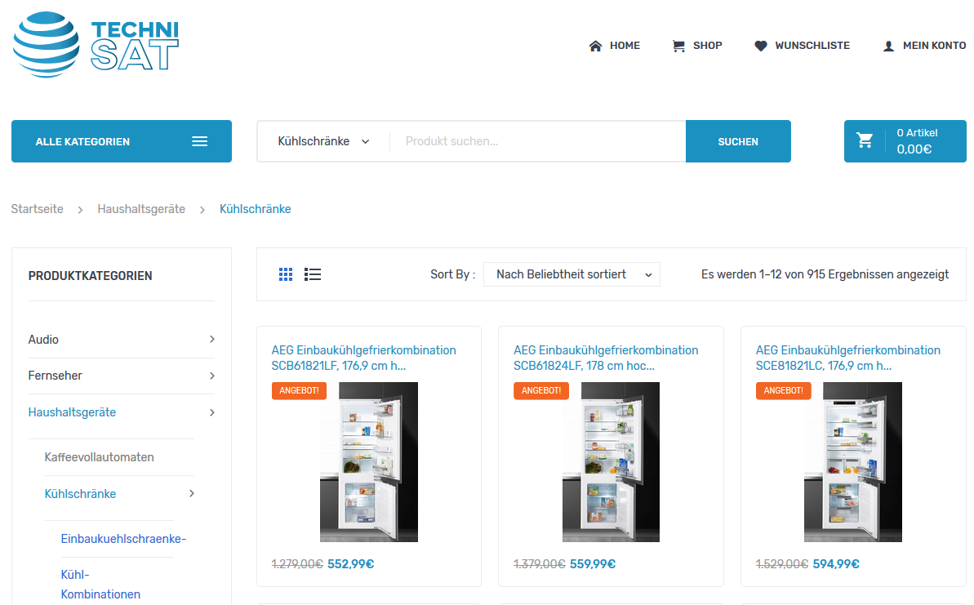The width and height of the screenshot is (974, 605).
Task: Click the AEG SCB61821LF fridge image
Action: coord(369,462)
